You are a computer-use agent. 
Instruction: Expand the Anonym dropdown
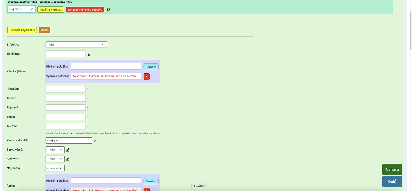coord(55,159)
